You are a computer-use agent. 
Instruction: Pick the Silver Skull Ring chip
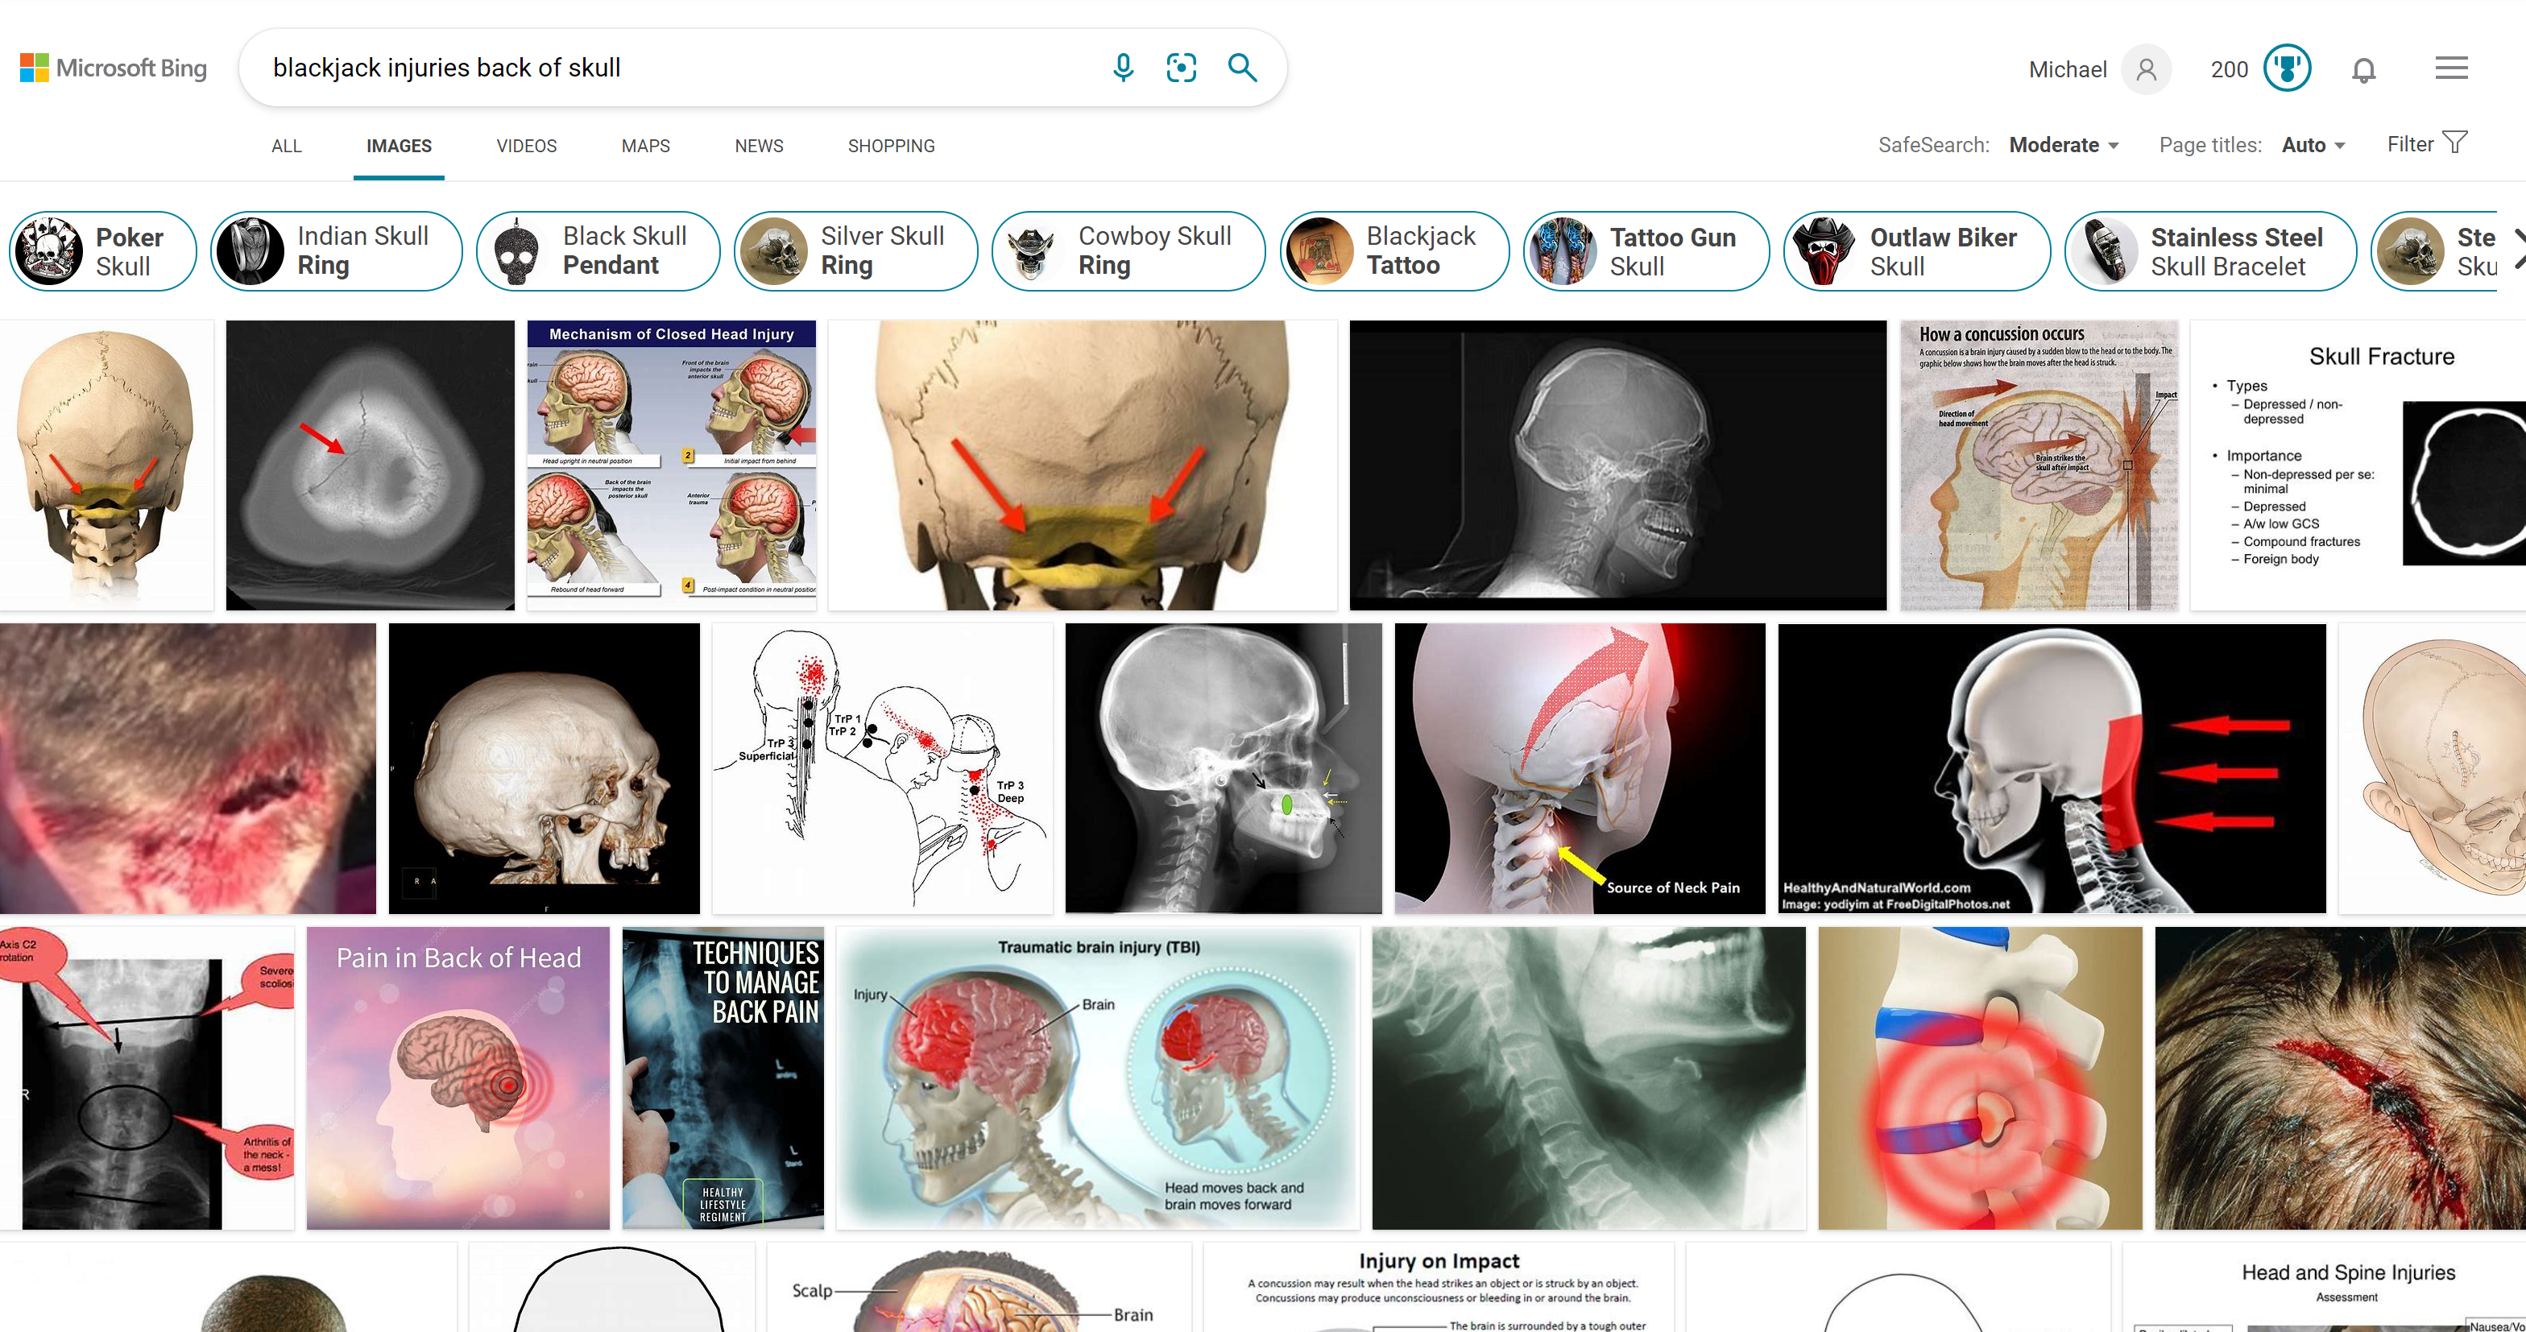pos(855,251)
